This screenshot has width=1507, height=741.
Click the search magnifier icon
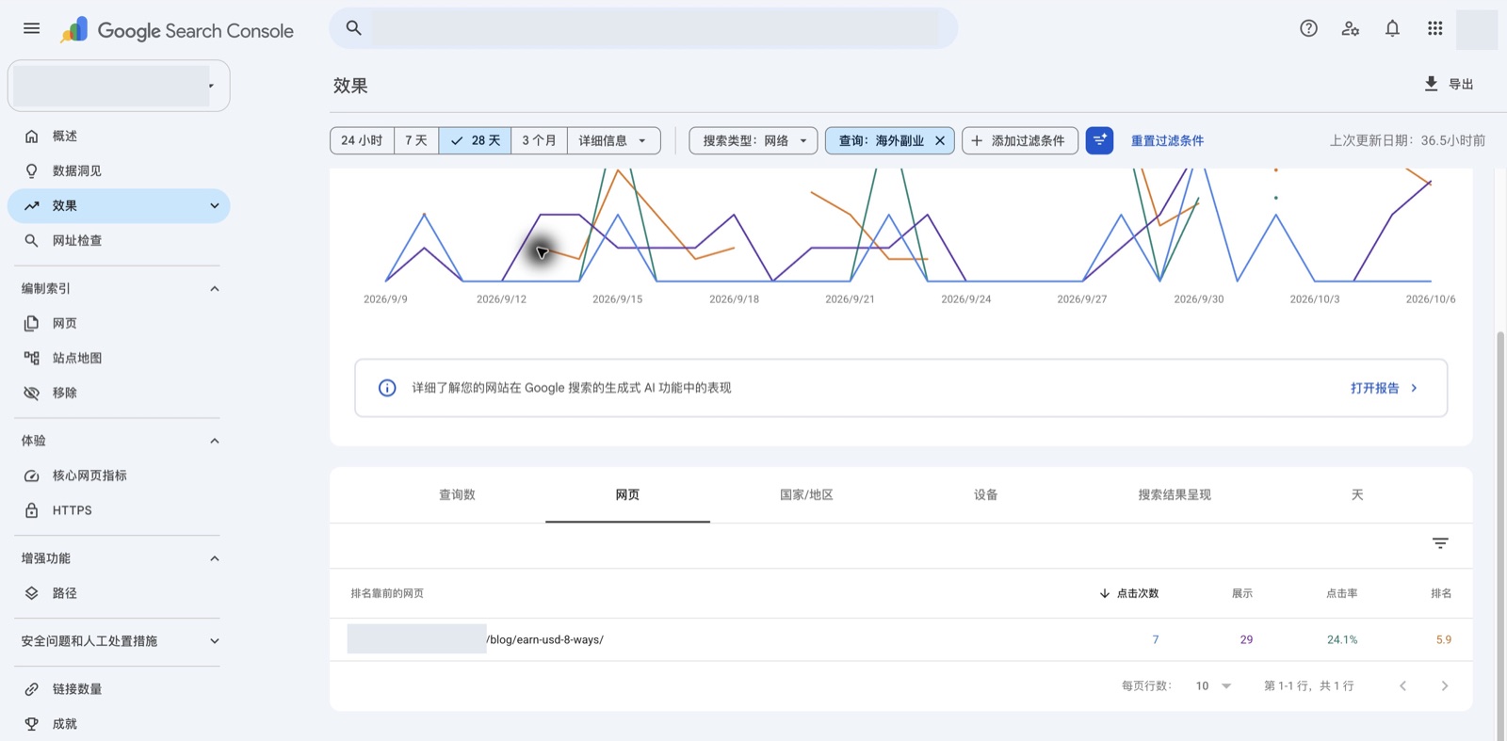pyautogui.click(x=354, y=28)
